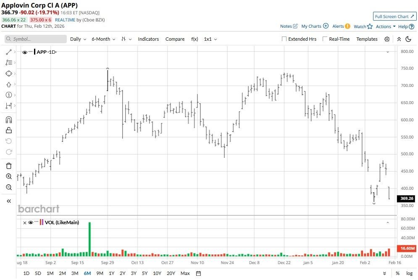This screenshot has height=280, width=418.
Task: Open Alerts for APP
Action: [x=341, y=26]
